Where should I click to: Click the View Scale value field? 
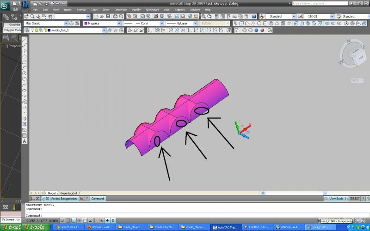[358, 198]
